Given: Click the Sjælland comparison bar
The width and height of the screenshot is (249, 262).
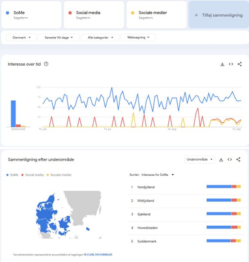Looking at the screenshot, I should tap(224, 214).
